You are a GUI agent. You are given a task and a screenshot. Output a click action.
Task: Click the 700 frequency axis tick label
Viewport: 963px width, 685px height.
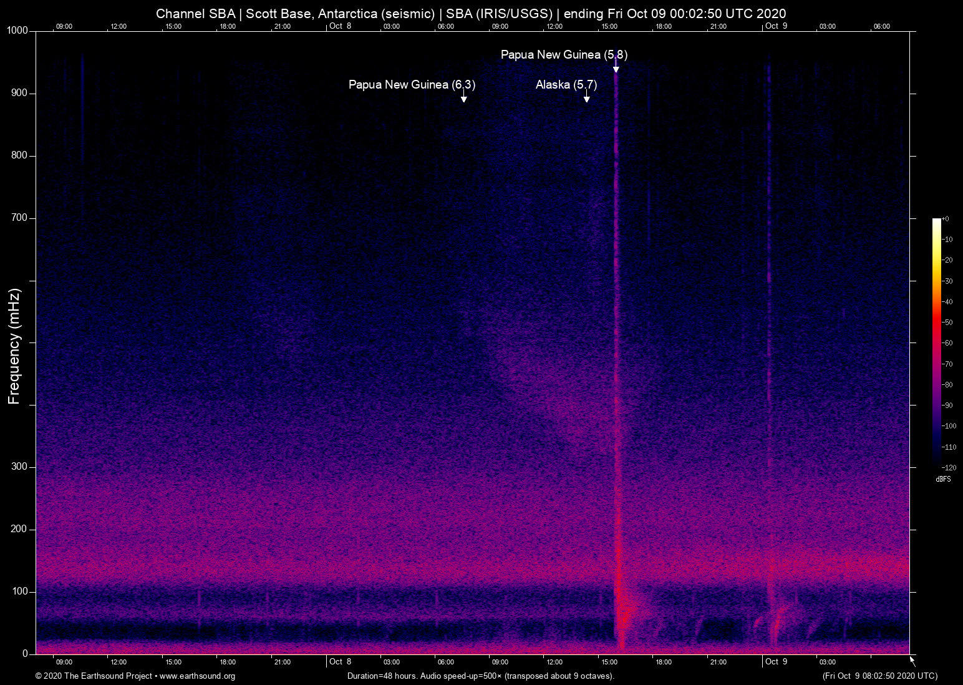[19, 218]
